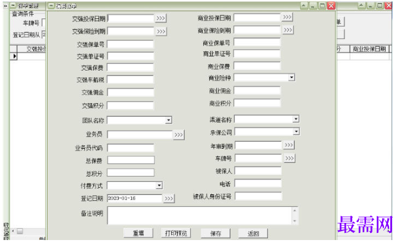
Task: Focus the 总保费 input field
Action: [131, 160]
